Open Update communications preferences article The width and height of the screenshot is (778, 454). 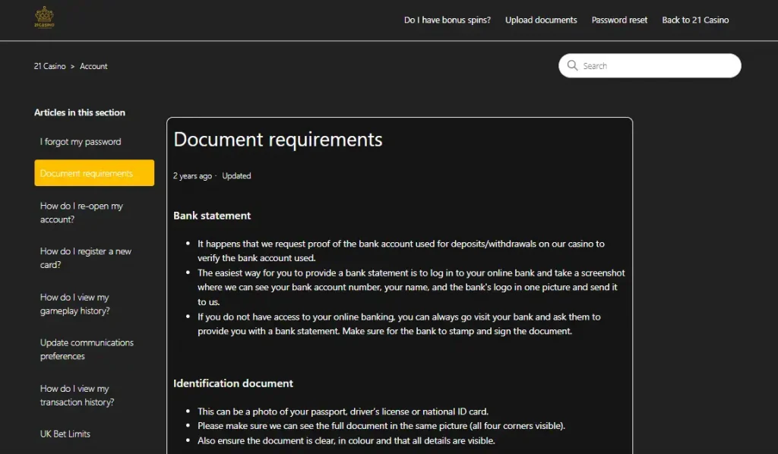pos(87,349)
